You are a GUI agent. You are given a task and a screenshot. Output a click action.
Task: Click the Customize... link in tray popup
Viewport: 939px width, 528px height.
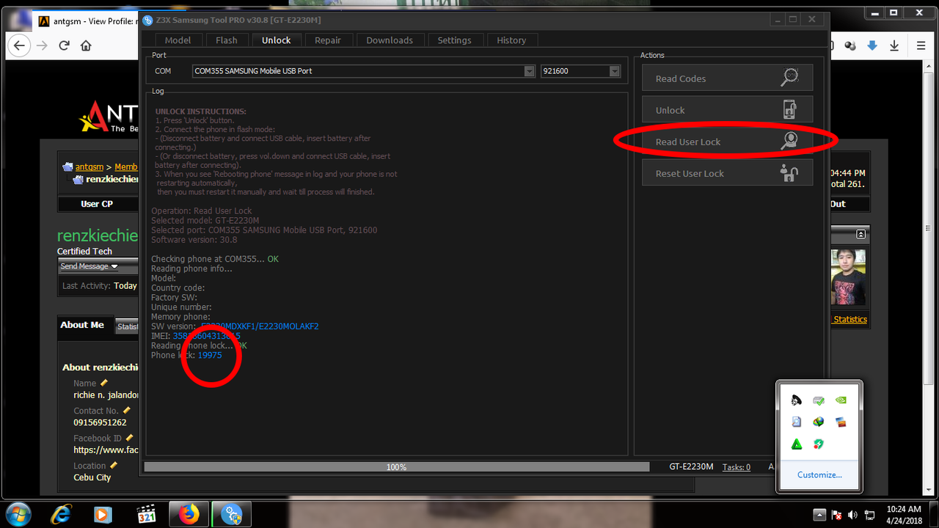click(819, 474)
